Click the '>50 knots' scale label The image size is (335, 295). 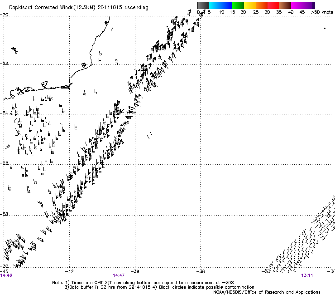322,12
